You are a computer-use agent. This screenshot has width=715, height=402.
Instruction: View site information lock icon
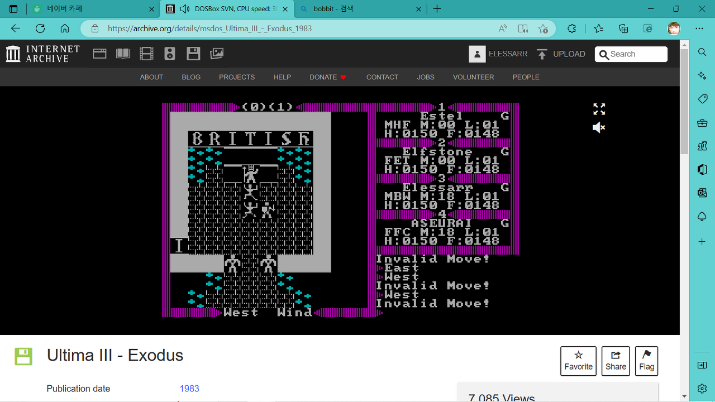(95, 28)
